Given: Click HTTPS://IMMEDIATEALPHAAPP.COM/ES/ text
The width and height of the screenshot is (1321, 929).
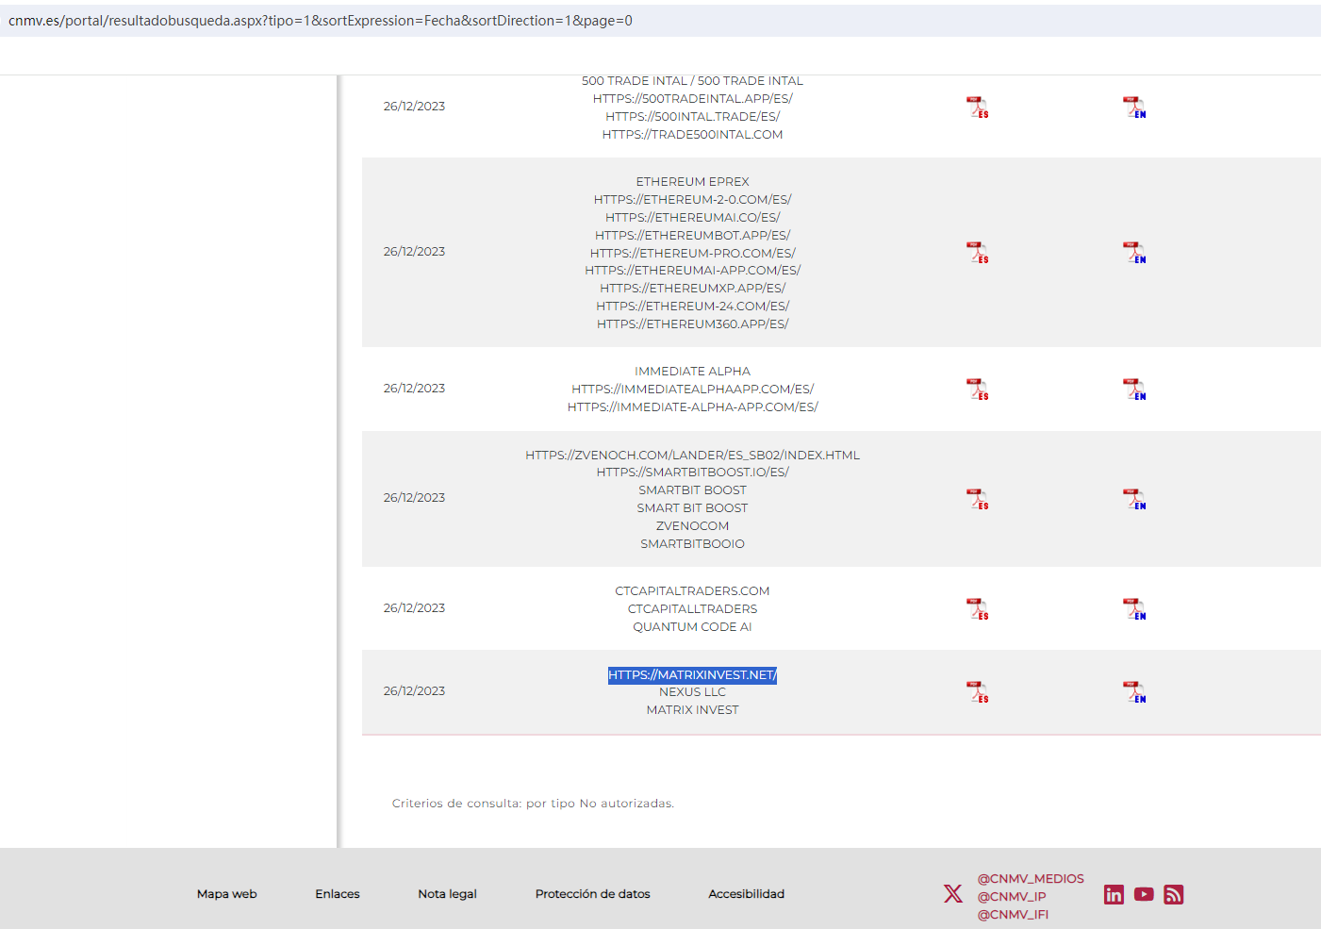Looking at the screenshot, I should (x=692, y=390).
